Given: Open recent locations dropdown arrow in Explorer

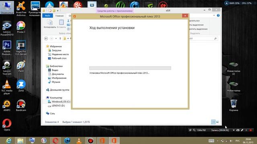Looking at the screenshot, I should (x=56, y=38).
